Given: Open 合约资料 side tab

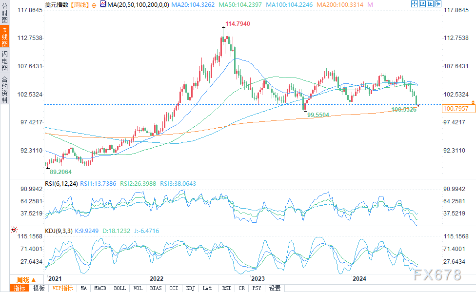Looking at the screenshot, I should 4,90.
